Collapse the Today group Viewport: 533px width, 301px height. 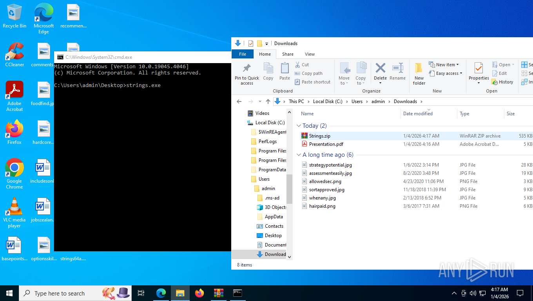(299, 126)
